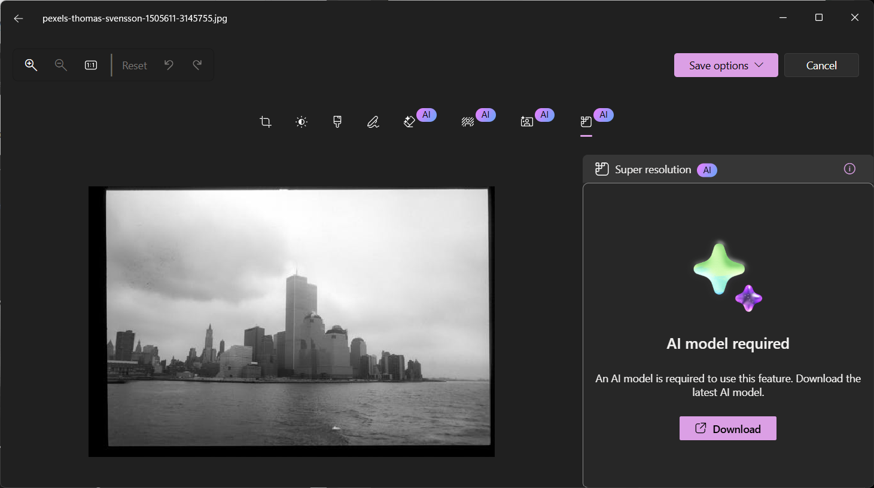Open the Filter brush tool
874x488 pixels.
point(337,122)
